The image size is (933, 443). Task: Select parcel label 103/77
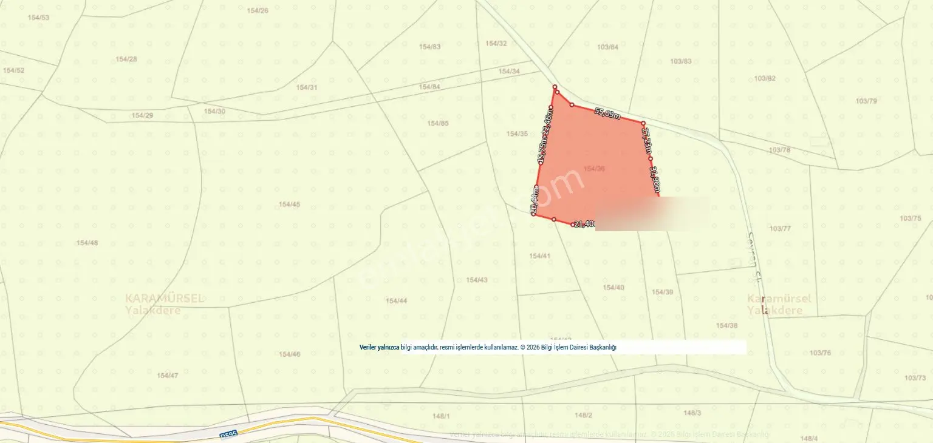point(780,228)
